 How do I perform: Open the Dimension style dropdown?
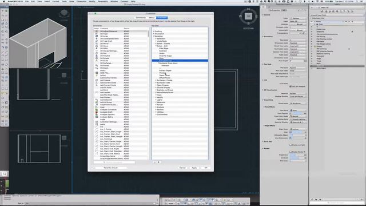click(x=298, y=43)
